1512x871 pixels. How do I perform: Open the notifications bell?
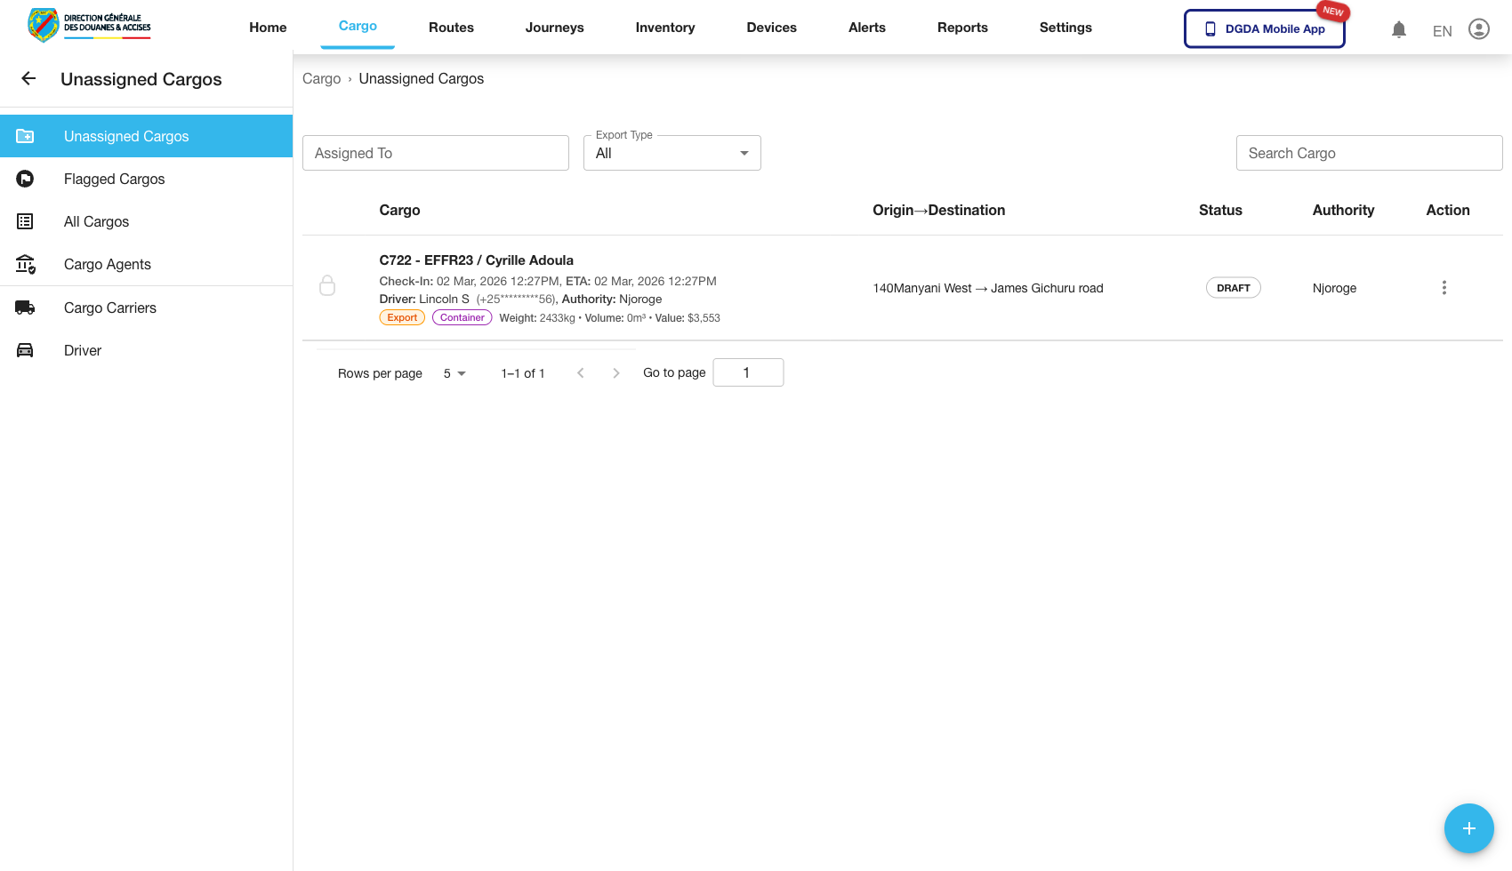pos(1398,29)
